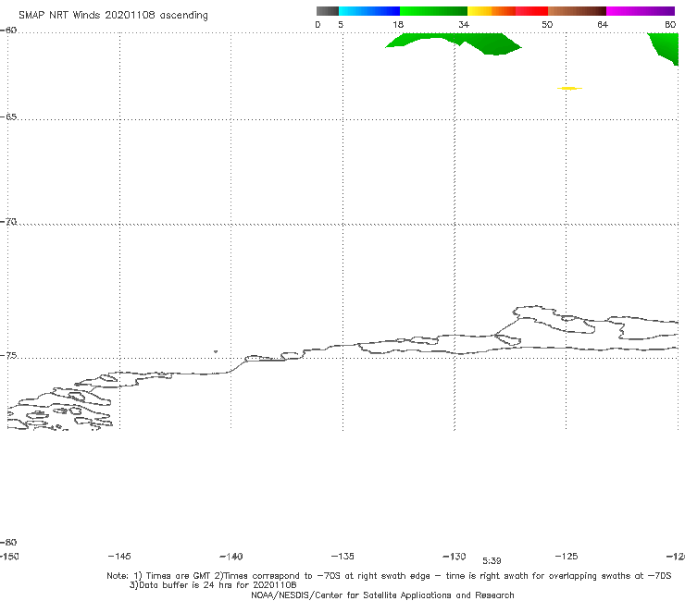Click the "5:39" swath time label
The height and width of the screenshot is (601, 685).
tap(492, 561)
